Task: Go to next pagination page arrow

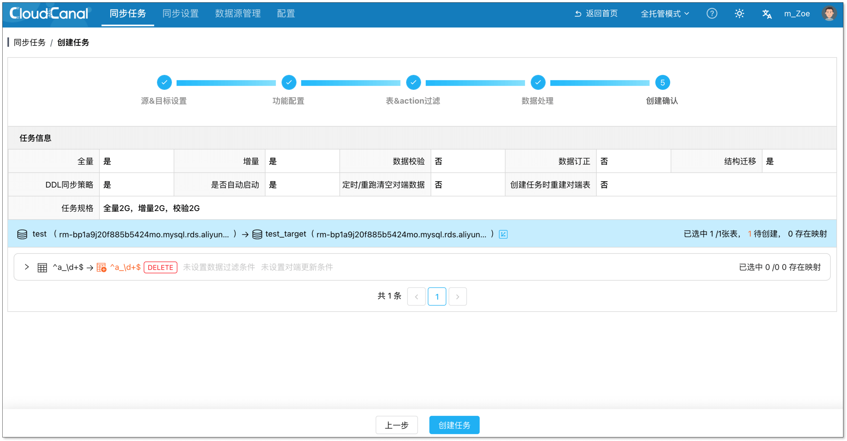Action: (457, 297)
